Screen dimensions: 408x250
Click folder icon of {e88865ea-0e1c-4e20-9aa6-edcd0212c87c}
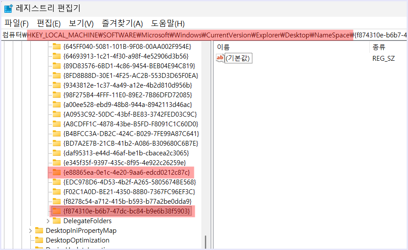56,172
